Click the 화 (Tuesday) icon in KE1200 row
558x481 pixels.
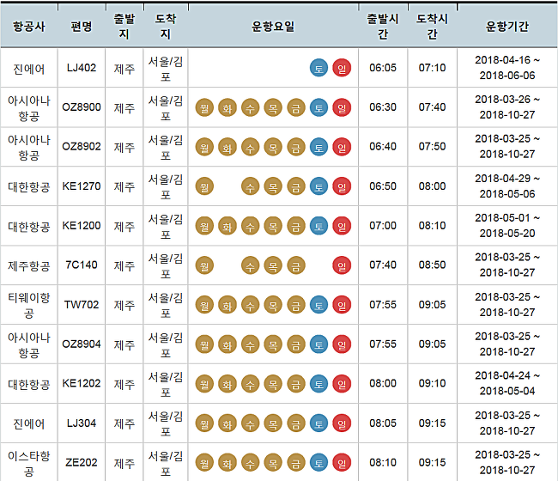(227, 226)
